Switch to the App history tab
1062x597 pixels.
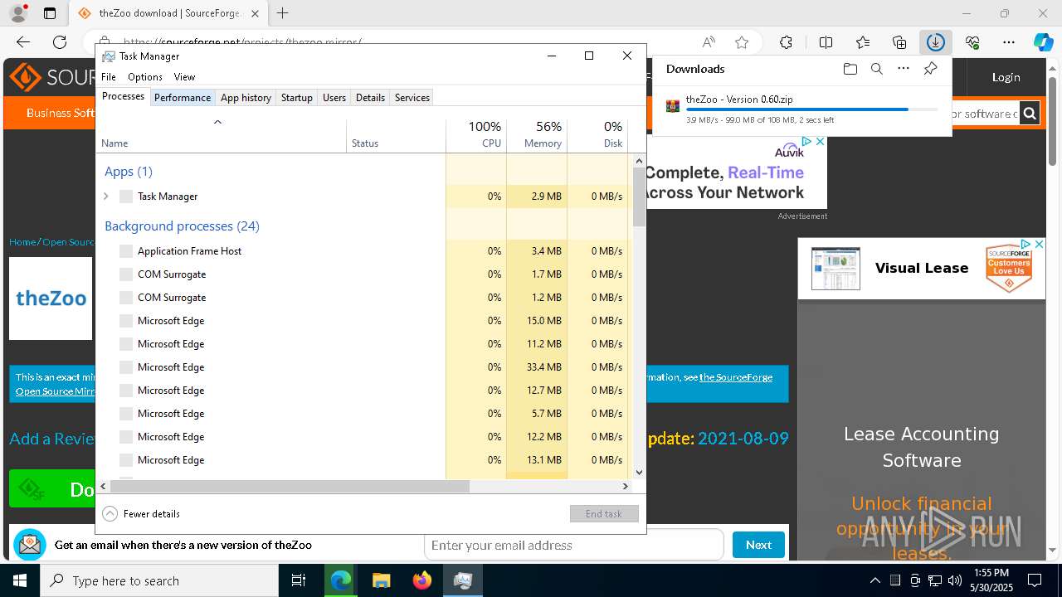click(x=246, y=98)
